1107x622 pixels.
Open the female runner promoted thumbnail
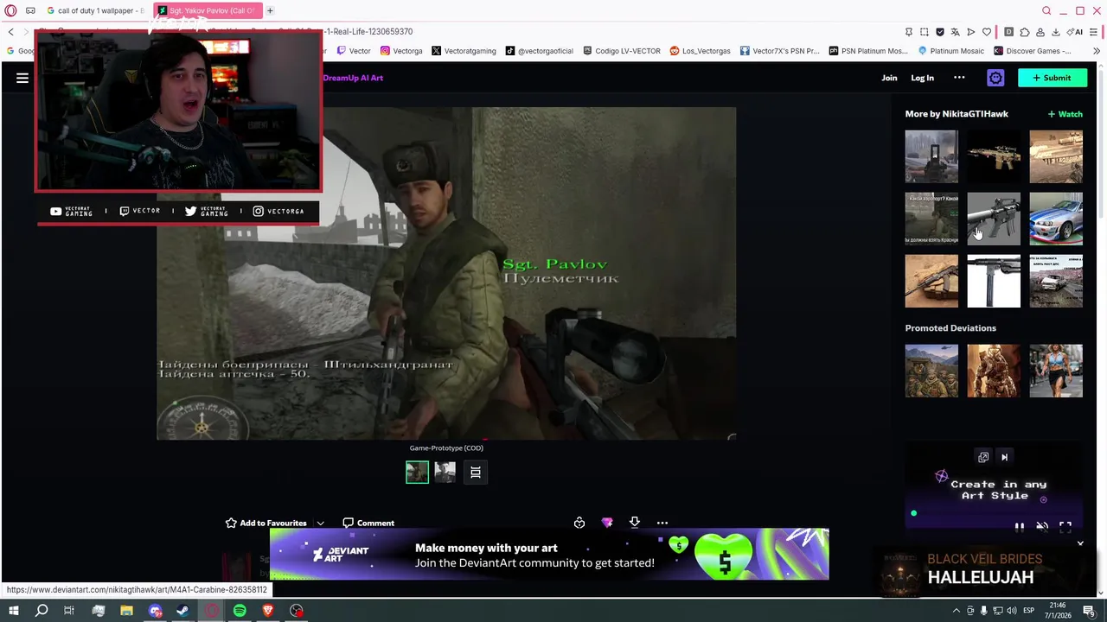[1056, 371]
